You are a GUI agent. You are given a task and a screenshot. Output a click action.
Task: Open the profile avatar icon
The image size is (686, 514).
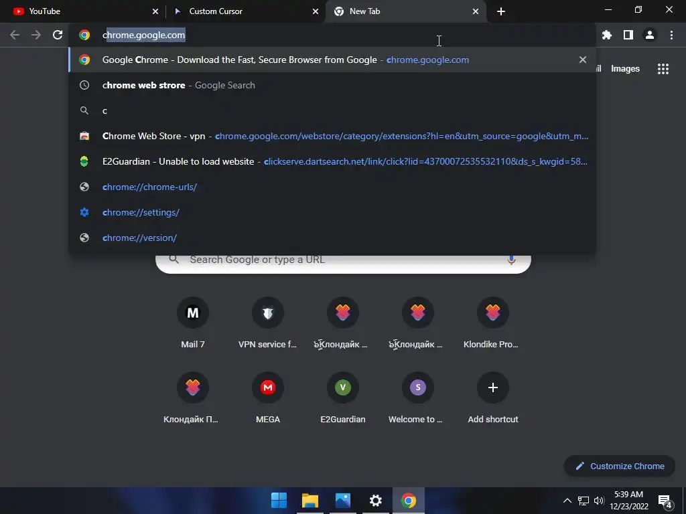pyautogui.click(x=650, y=35)
